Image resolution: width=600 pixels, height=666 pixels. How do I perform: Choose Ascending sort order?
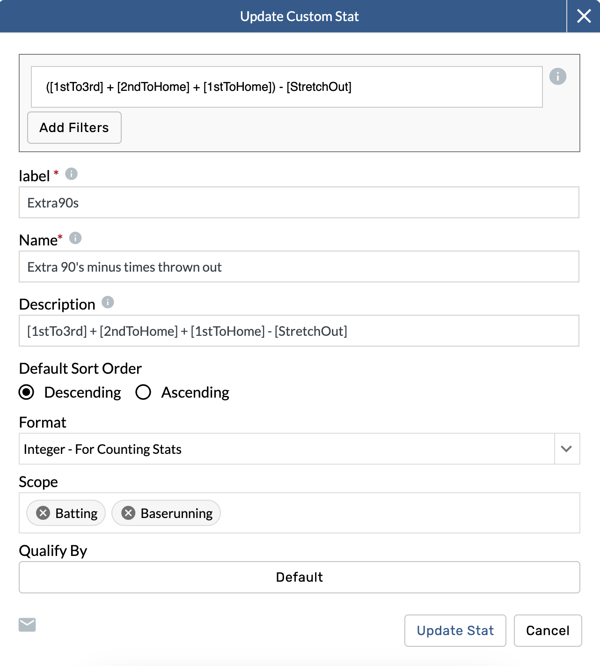(143, 392)
